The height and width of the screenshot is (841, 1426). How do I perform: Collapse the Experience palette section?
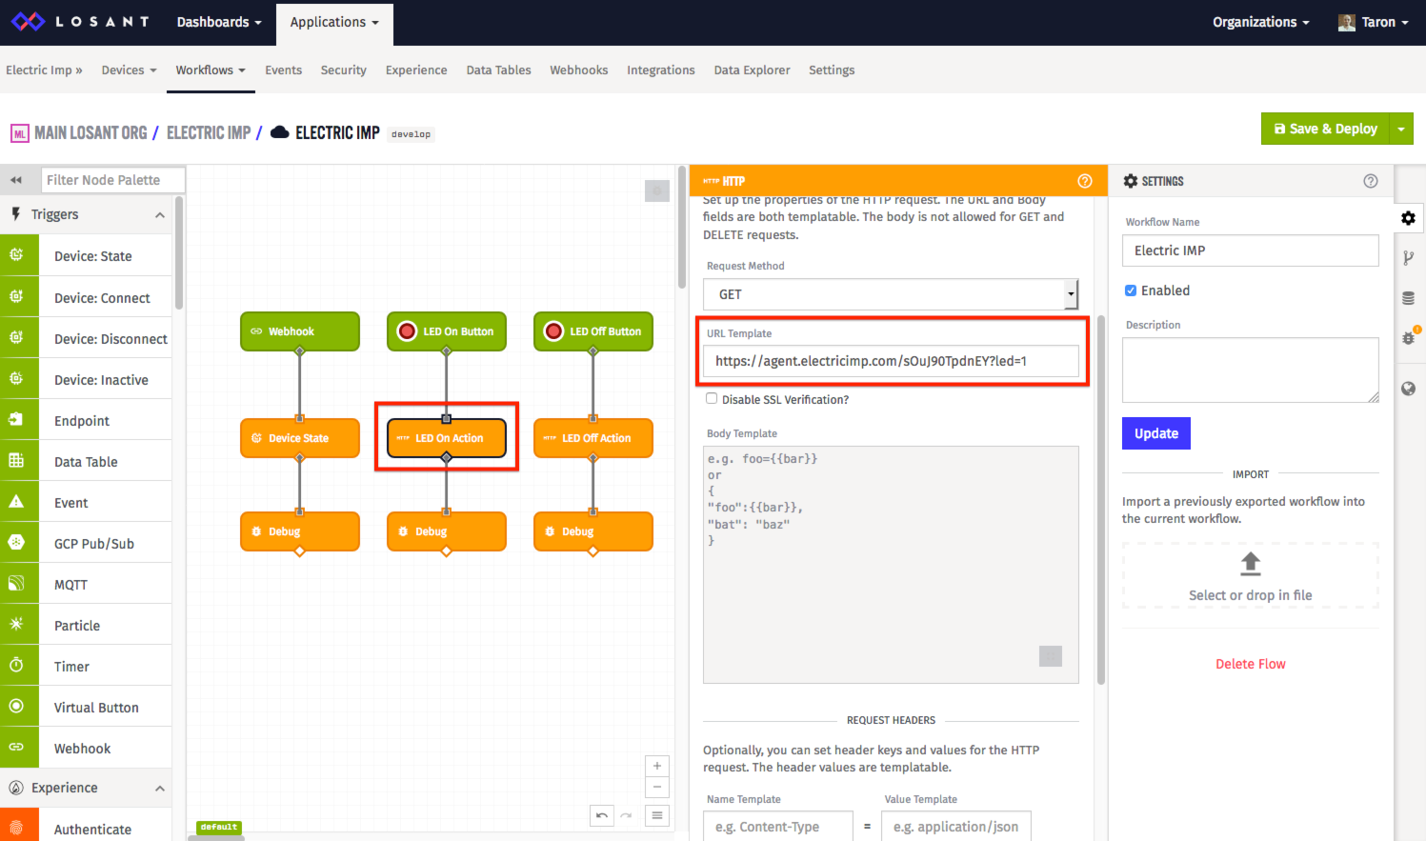pos(160,789)
